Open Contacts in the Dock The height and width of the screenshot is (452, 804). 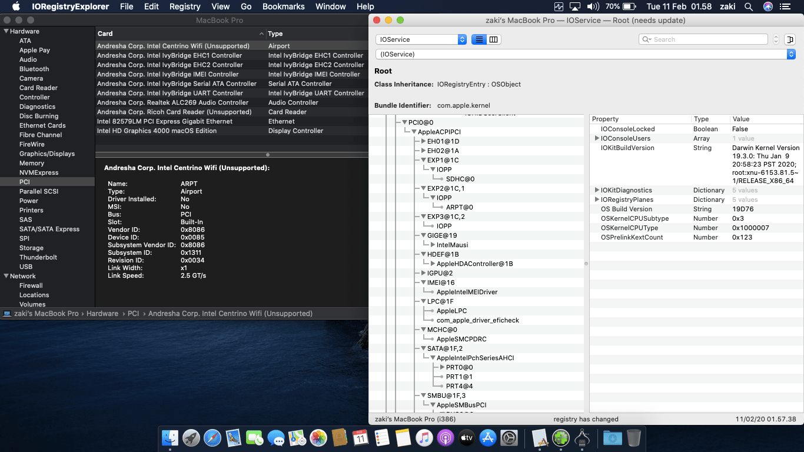click(340, 437)
